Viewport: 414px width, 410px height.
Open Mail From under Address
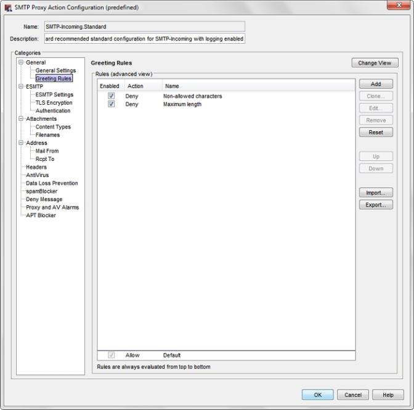47,151
